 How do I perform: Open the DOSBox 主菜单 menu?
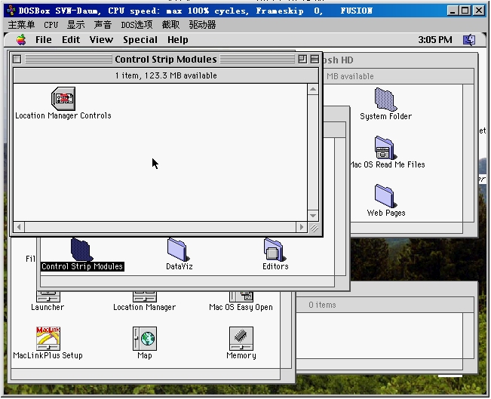[21, 25]
